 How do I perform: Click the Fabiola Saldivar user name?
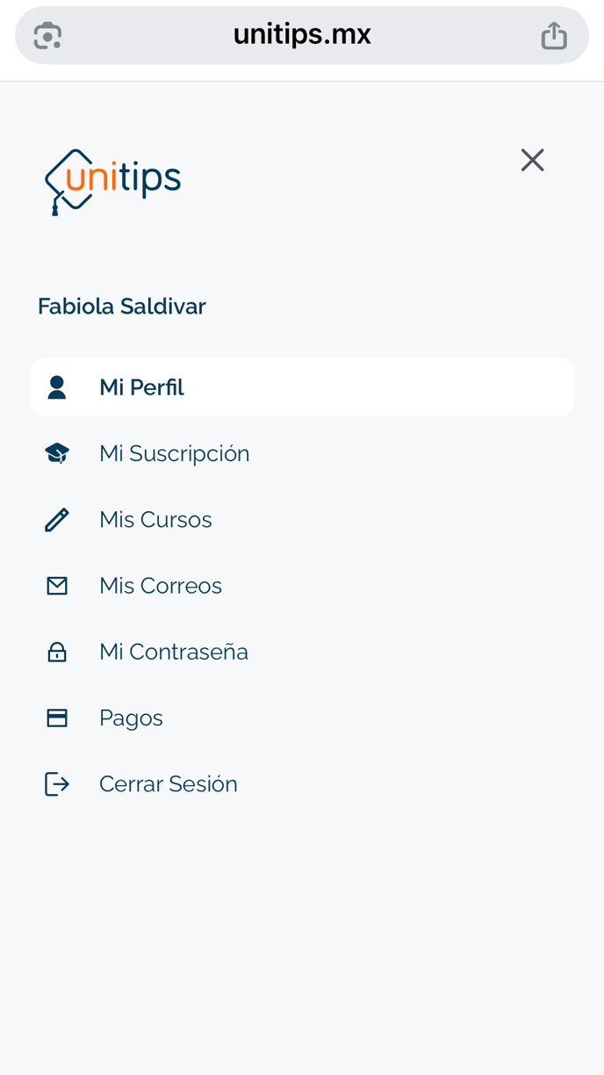tap(122, 307)
